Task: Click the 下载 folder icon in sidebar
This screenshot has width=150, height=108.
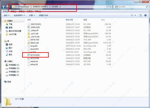Action: click(7, 24)
